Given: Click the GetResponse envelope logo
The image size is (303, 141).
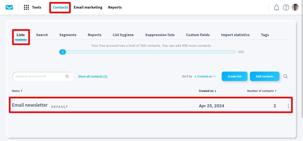Looking at the screenshot, I should tap(9, 7).
